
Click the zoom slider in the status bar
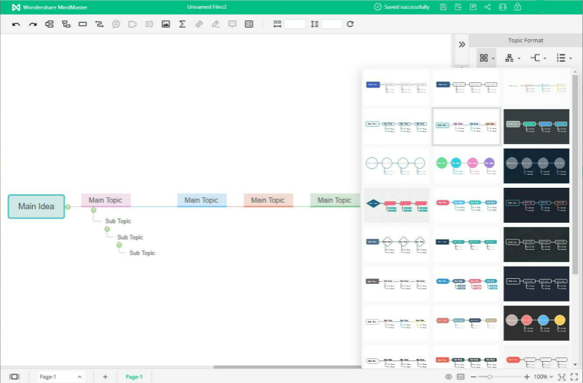point(490,376)
